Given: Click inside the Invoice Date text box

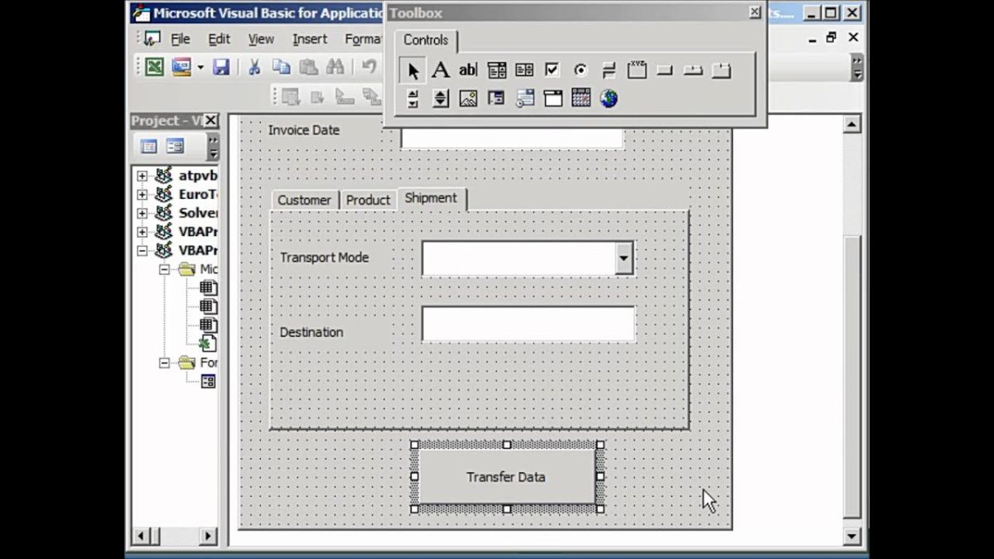Looking at the screenshot, I should coord(512,137).
